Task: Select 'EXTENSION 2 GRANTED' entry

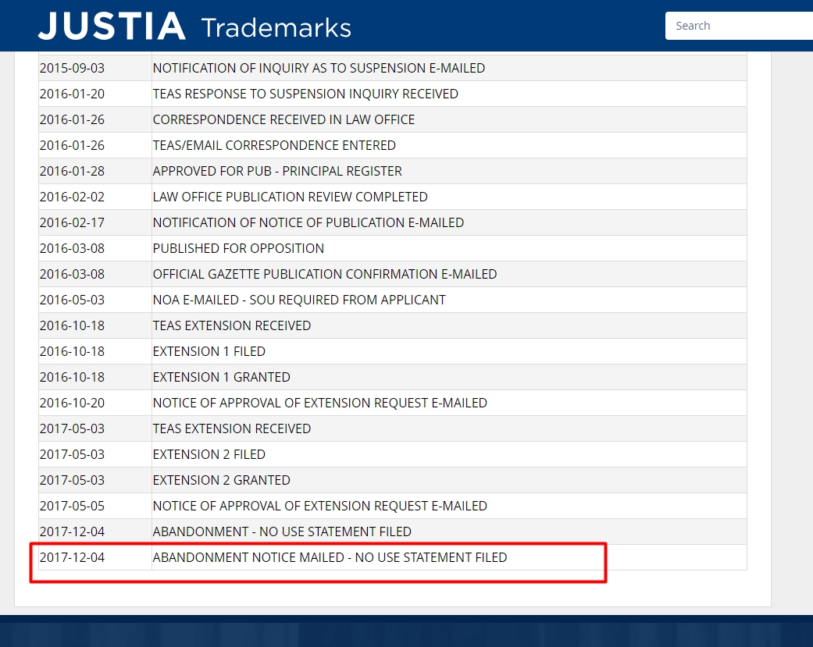Action: (221, 480)
